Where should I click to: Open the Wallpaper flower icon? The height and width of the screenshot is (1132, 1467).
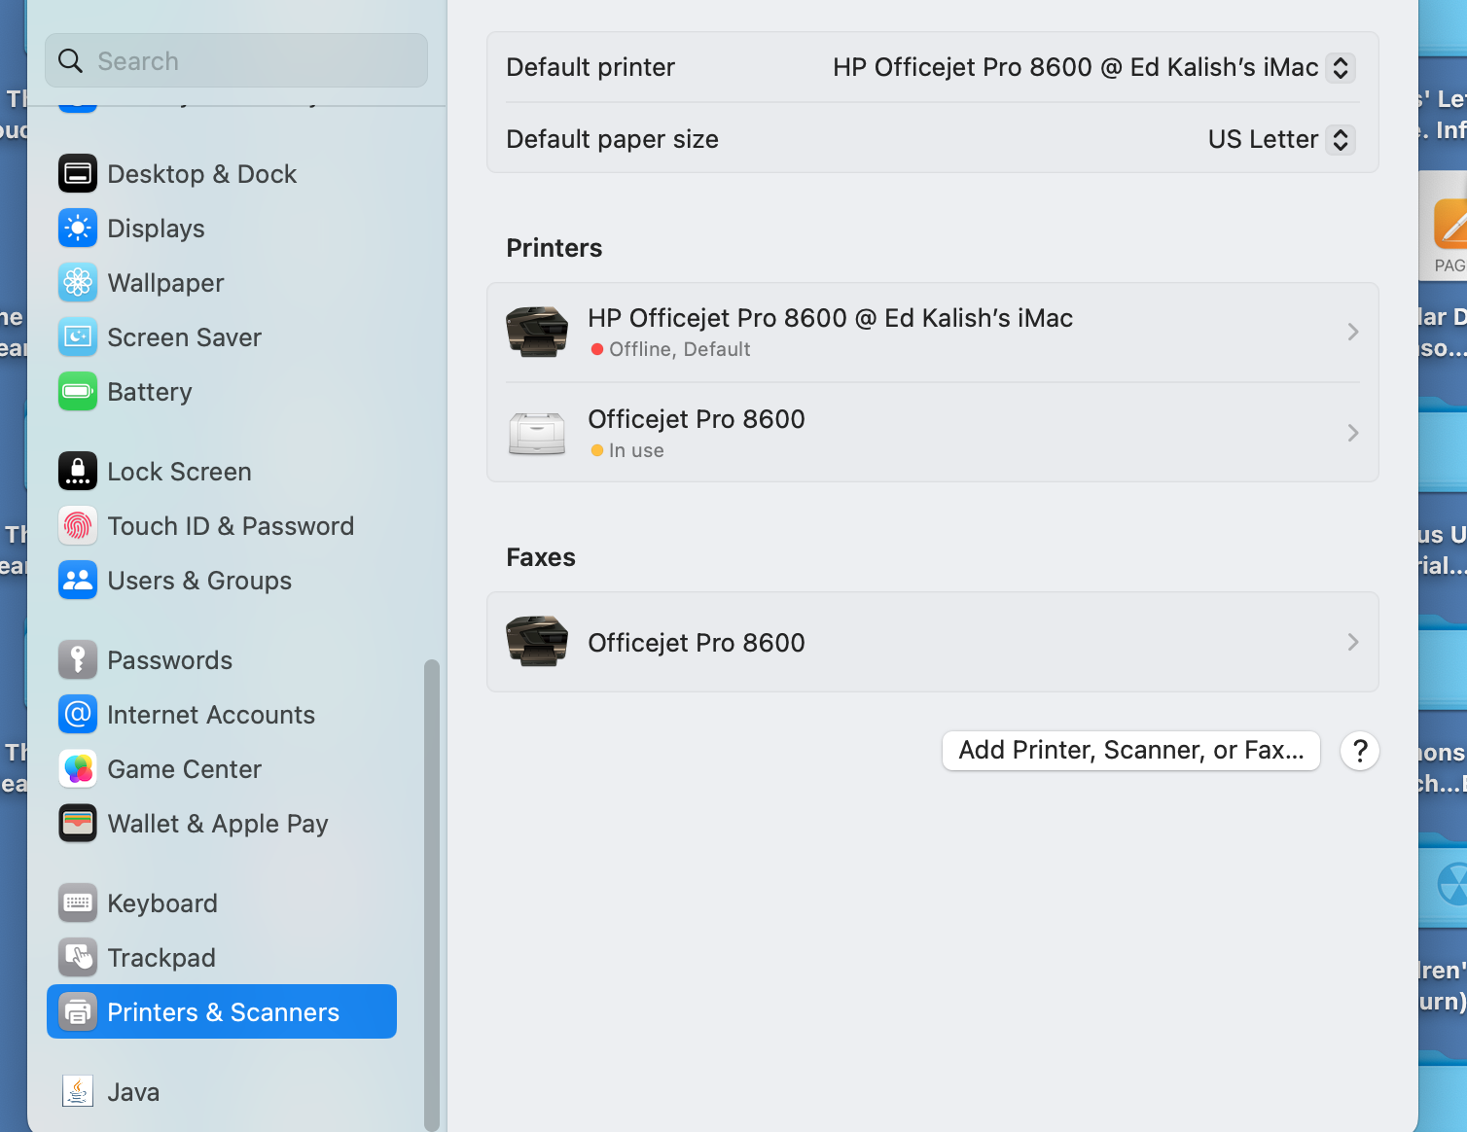pyautogui.click(x=78, y=283)
